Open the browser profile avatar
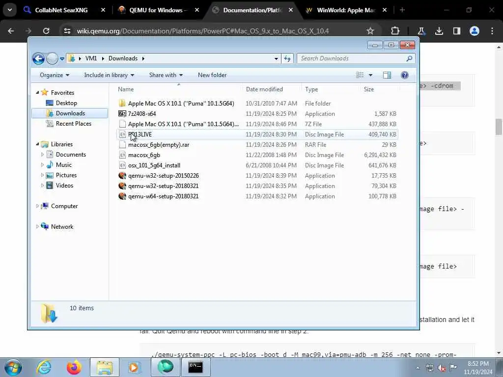The height and width of the screenshot is (377, 503). tap(475, 31)
